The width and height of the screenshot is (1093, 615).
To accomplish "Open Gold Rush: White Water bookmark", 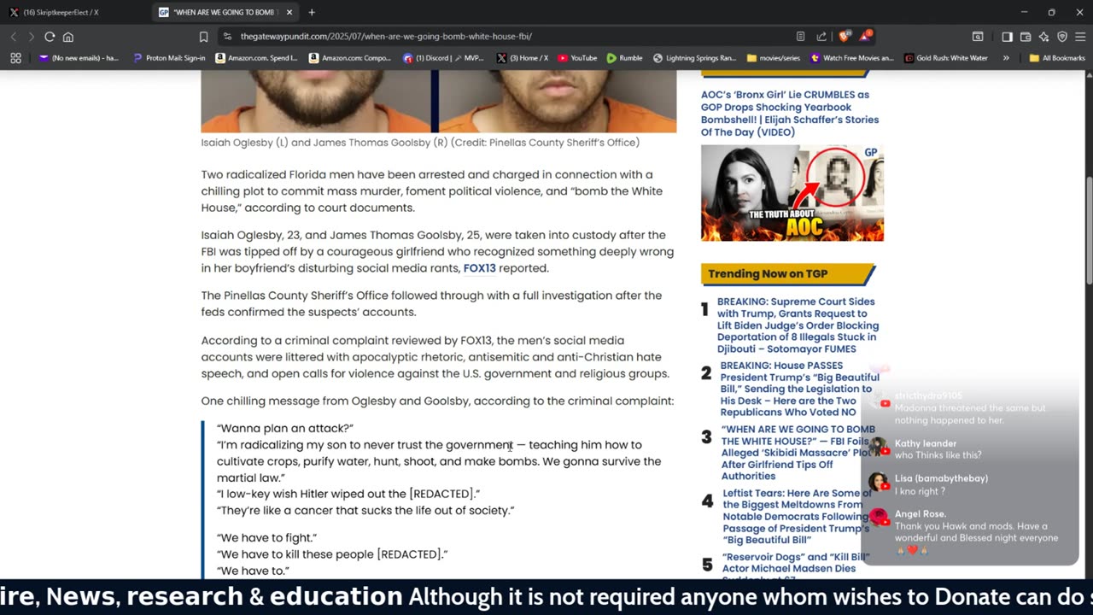I will pyautogui.click(x=946, y=58).
